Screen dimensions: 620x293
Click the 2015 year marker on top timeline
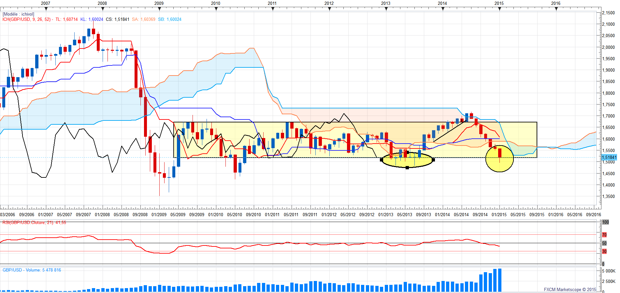click(x=499, y=3)
